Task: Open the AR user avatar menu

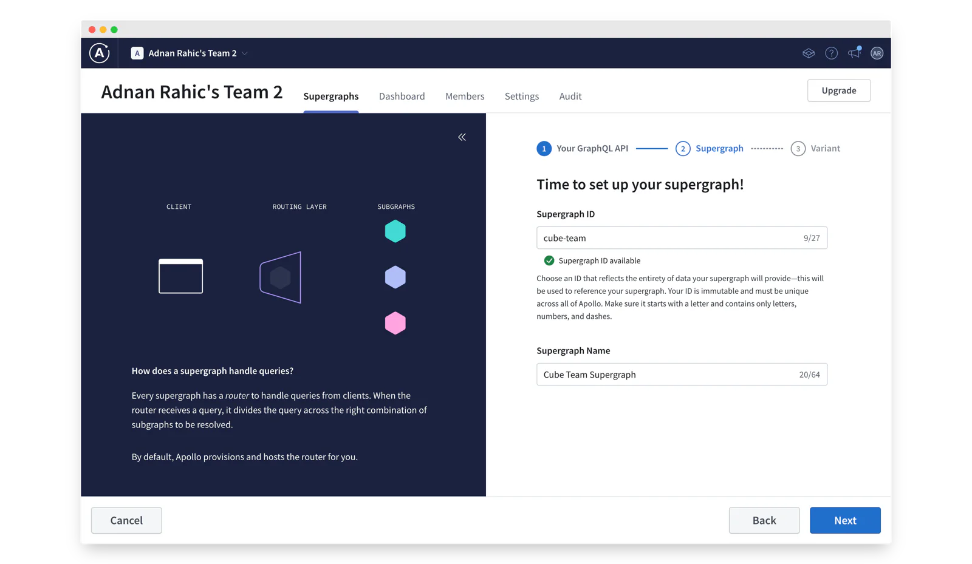Action: tap(877, 53)
